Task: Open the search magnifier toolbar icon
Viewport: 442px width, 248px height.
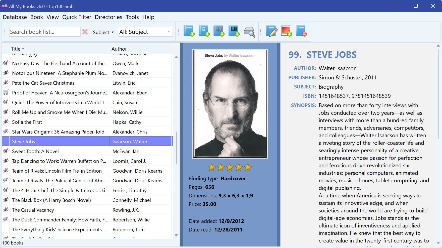Action: (x=249, y=32)
